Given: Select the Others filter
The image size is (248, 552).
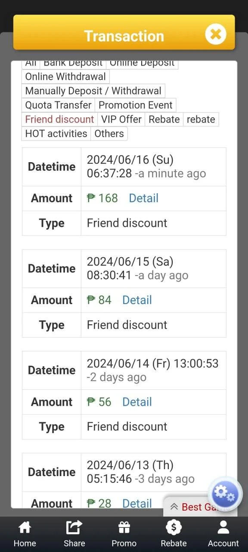Looking at the screenshot, I should click(109, 134).
